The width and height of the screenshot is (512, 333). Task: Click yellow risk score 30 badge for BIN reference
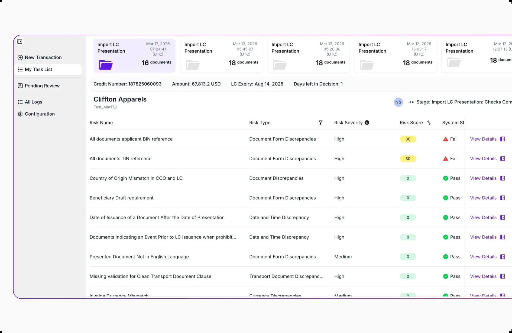click(x=408, y=139)
